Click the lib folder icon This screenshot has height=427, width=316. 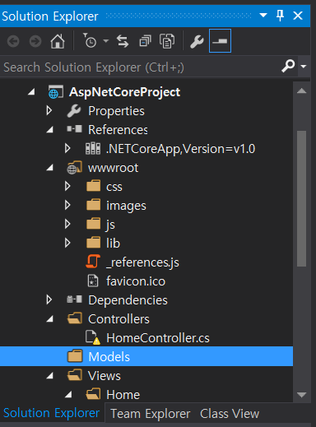(x=93, y=243)
